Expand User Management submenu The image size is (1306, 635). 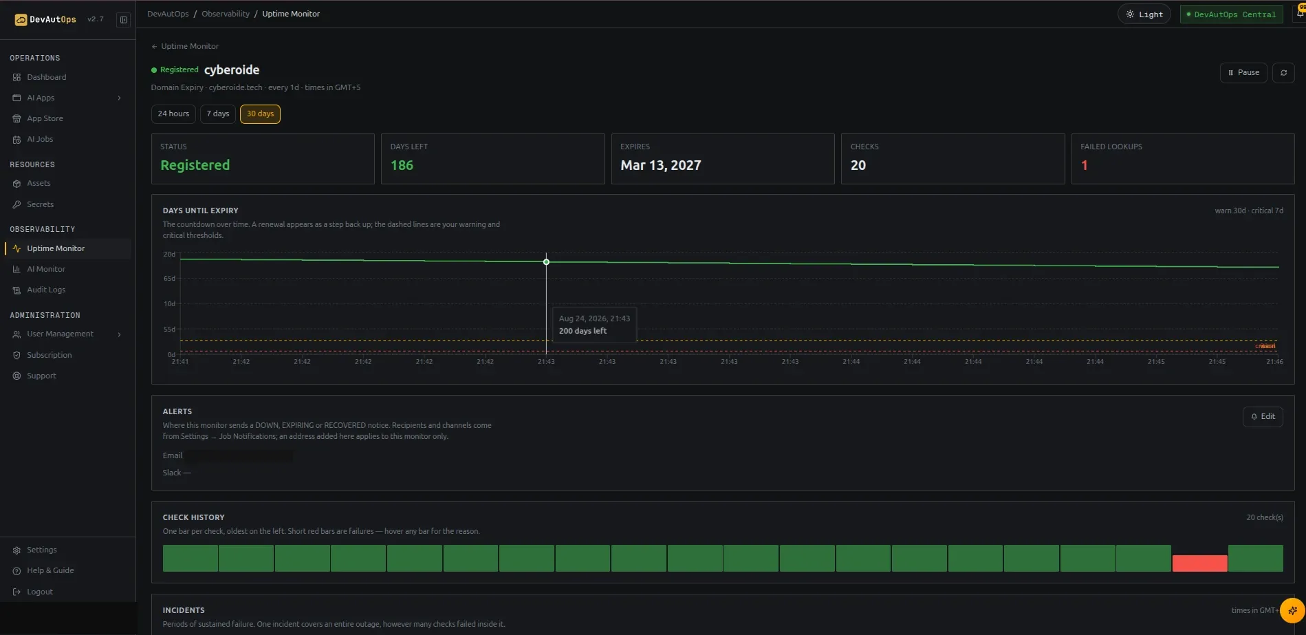[119, 334]
